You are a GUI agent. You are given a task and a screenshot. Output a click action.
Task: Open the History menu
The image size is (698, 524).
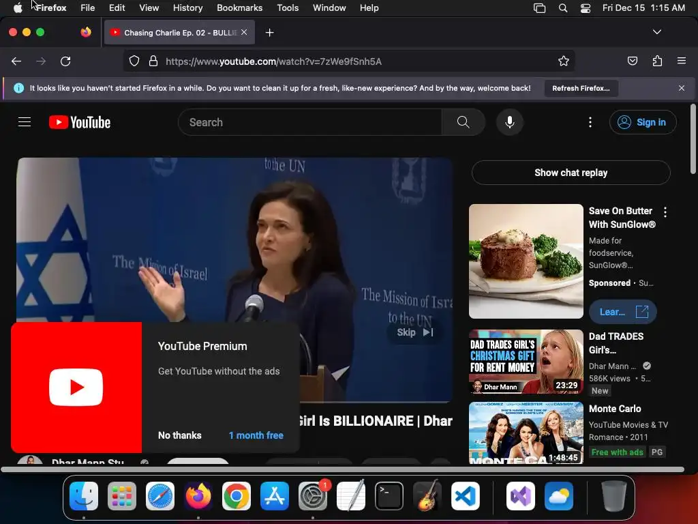click(187, 8)
